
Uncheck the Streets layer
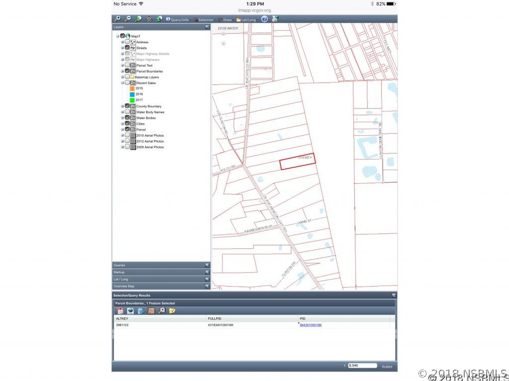click(127, 48)
